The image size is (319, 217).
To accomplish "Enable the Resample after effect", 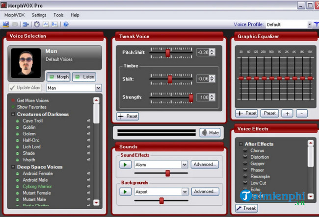I will pos(245,176).
